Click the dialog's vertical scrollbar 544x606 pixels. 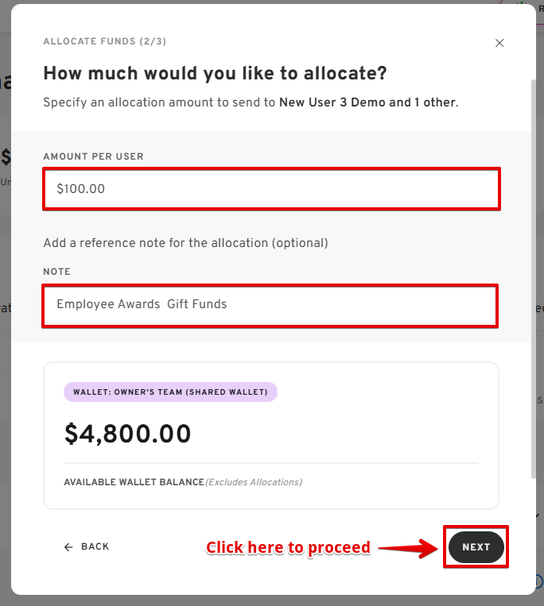click(x=533, y=278)
